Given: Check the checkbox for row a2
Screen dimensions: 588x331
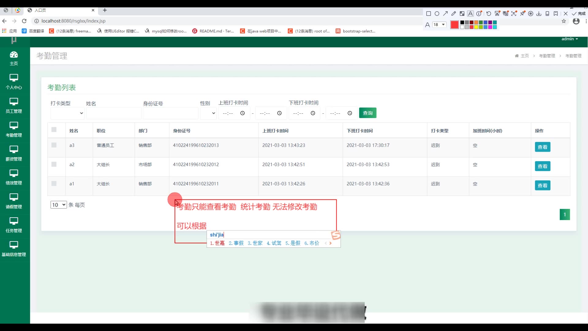Looking at the screenshot, I should (x=54, y=164).
